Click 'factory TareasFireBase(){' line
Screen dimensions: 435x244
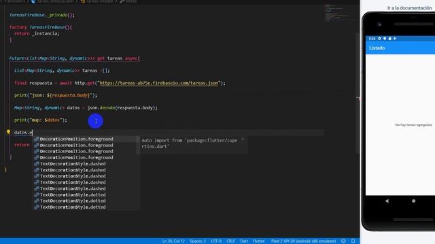coord(41,27)
